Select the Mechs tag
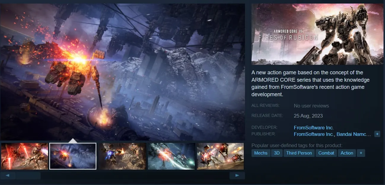 coord(261,153)
